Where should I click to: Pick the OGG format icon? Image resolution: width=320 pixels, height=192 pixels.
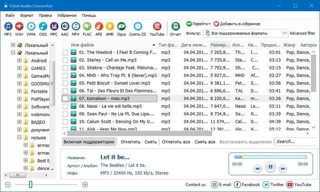pos(43,26)
